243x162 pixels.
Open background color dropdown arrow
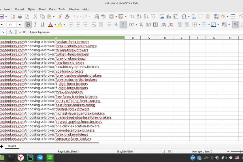(x=64, y=25)
